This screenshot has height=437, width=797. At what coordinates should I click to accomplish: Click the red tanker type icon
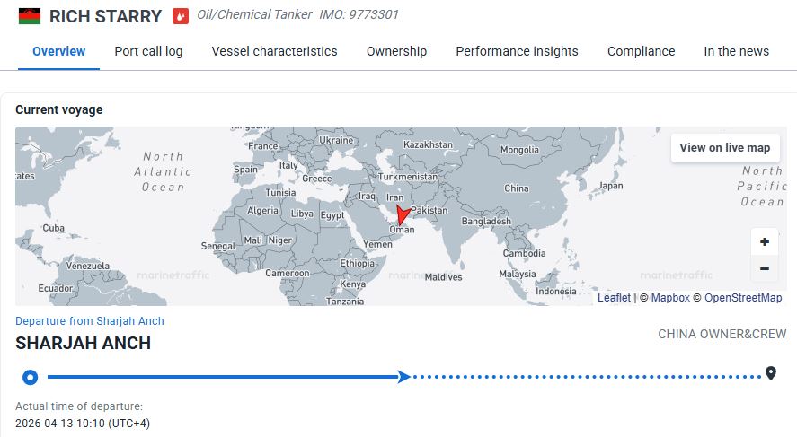(181, 16)
